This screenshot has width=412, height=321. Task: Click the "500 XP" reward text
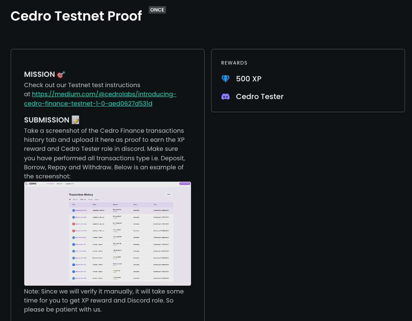coord(249,79)
